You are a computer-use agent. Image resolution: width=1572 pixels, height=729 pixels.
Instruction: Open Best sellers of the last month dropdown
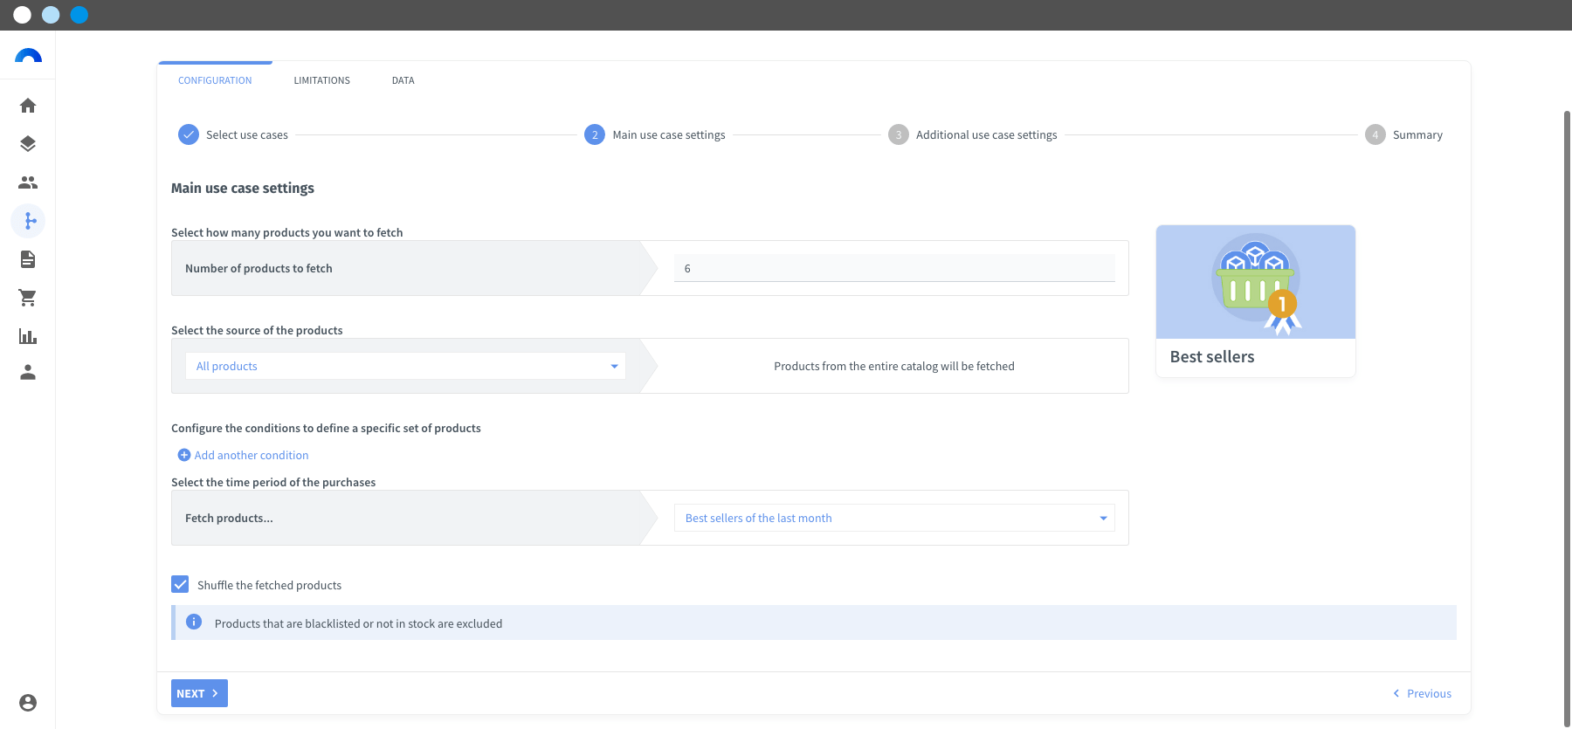(894, 518)
